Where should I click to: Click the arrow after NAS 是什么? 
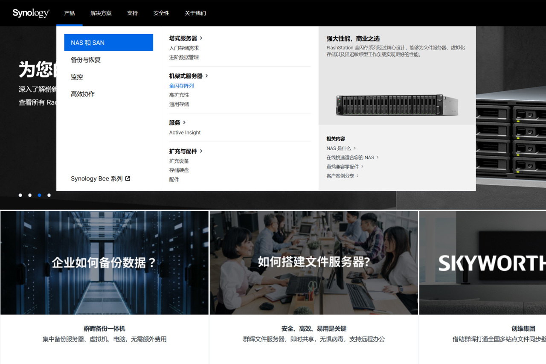[355, 148]
